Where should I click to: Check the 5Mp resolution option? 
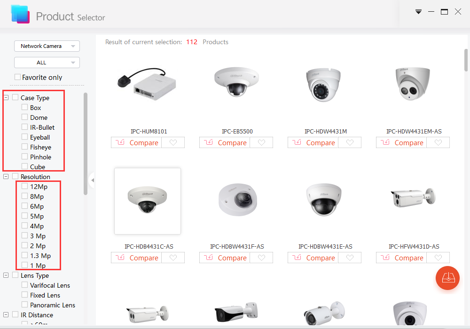[24, 216]
